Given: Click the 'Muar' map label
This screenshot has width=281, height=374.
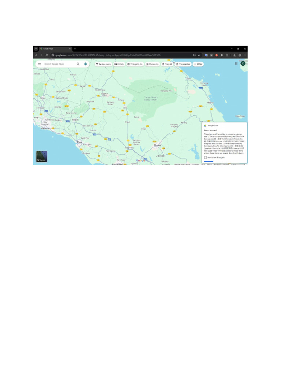Looking at the screenshot, I should (79, 142).
